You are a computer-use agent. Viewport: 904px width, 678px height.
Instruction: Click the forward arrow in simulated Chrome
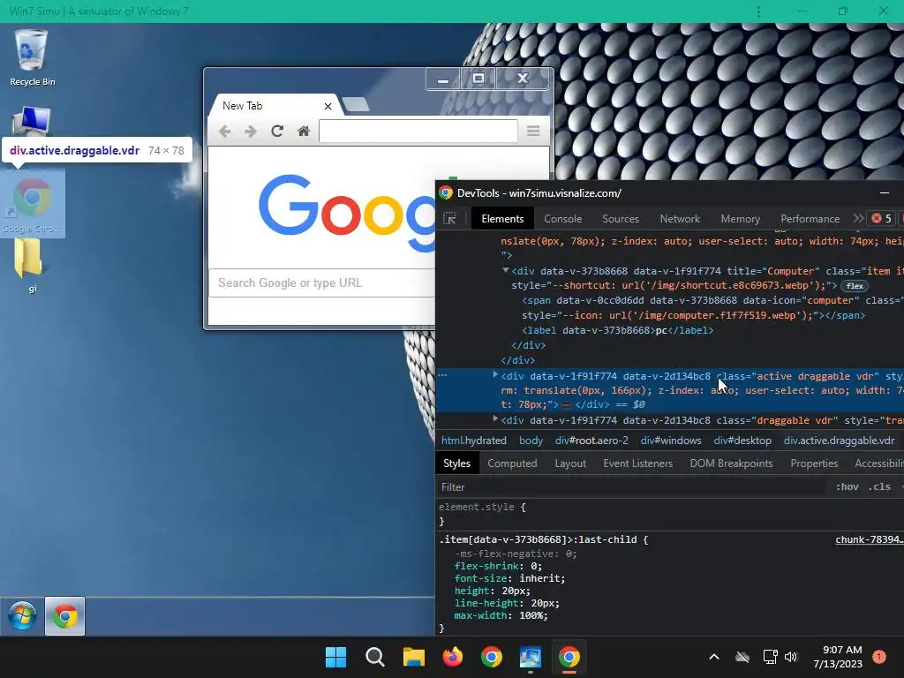click(250, 132)
